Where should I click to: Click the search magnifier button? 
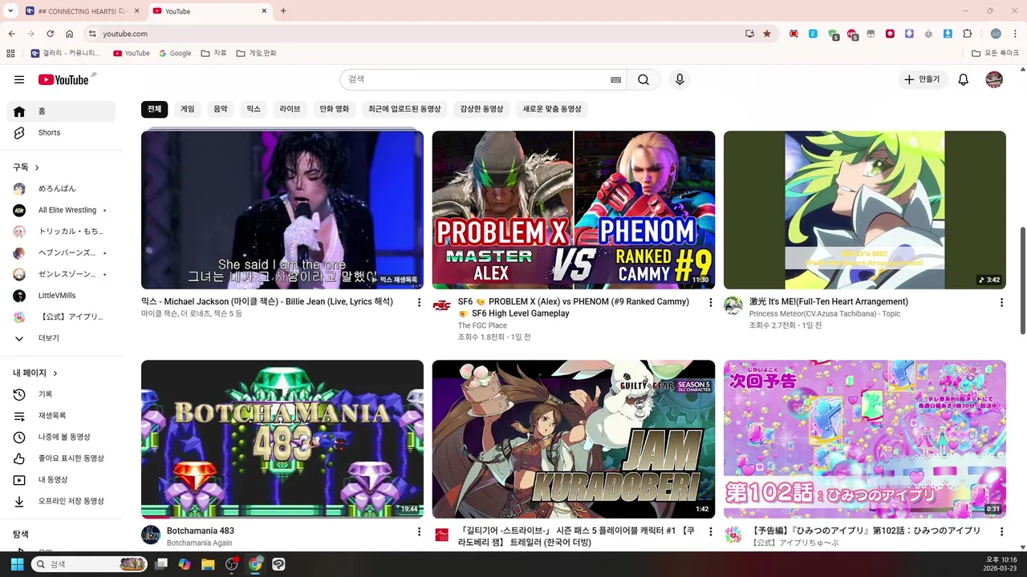[x=643, y=79]
